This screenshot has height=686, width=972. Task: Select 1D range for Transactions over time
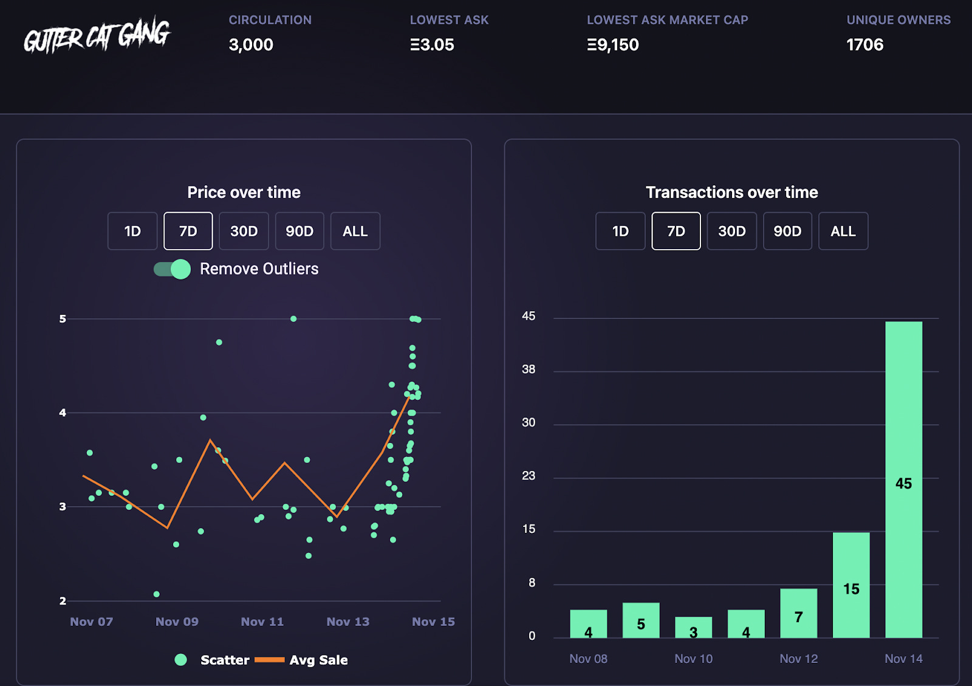tap(620, 231)
